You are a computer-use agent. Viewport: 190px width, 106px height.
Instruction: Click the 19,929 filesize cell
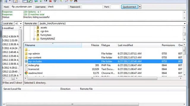95,69
